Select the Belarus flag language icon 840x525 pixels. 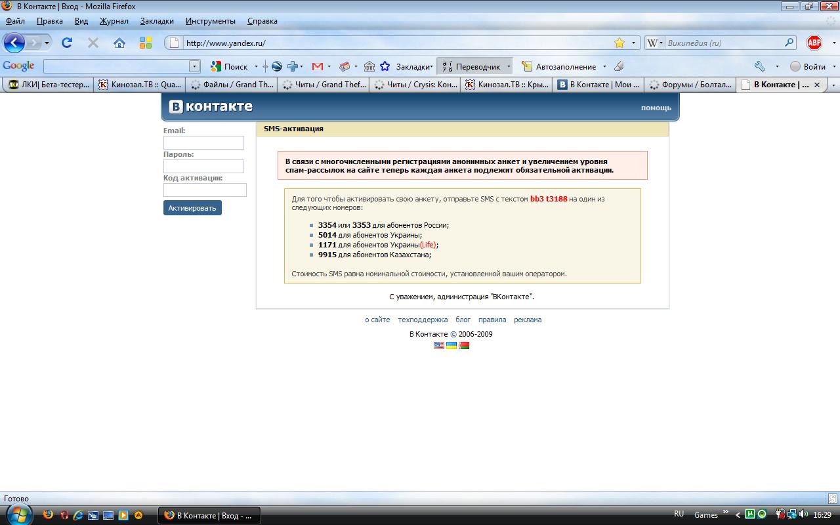tap(464, 345)
